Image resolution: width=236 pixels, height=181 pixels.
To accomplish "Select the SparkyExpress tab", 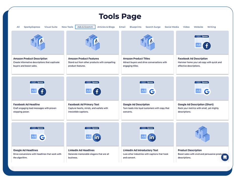I will coord(32,27).
